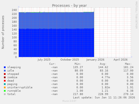Image resolution: width=139 pixels, height=104 pixels.
Task: Click the dead legend color square
Action: point(5,81)
